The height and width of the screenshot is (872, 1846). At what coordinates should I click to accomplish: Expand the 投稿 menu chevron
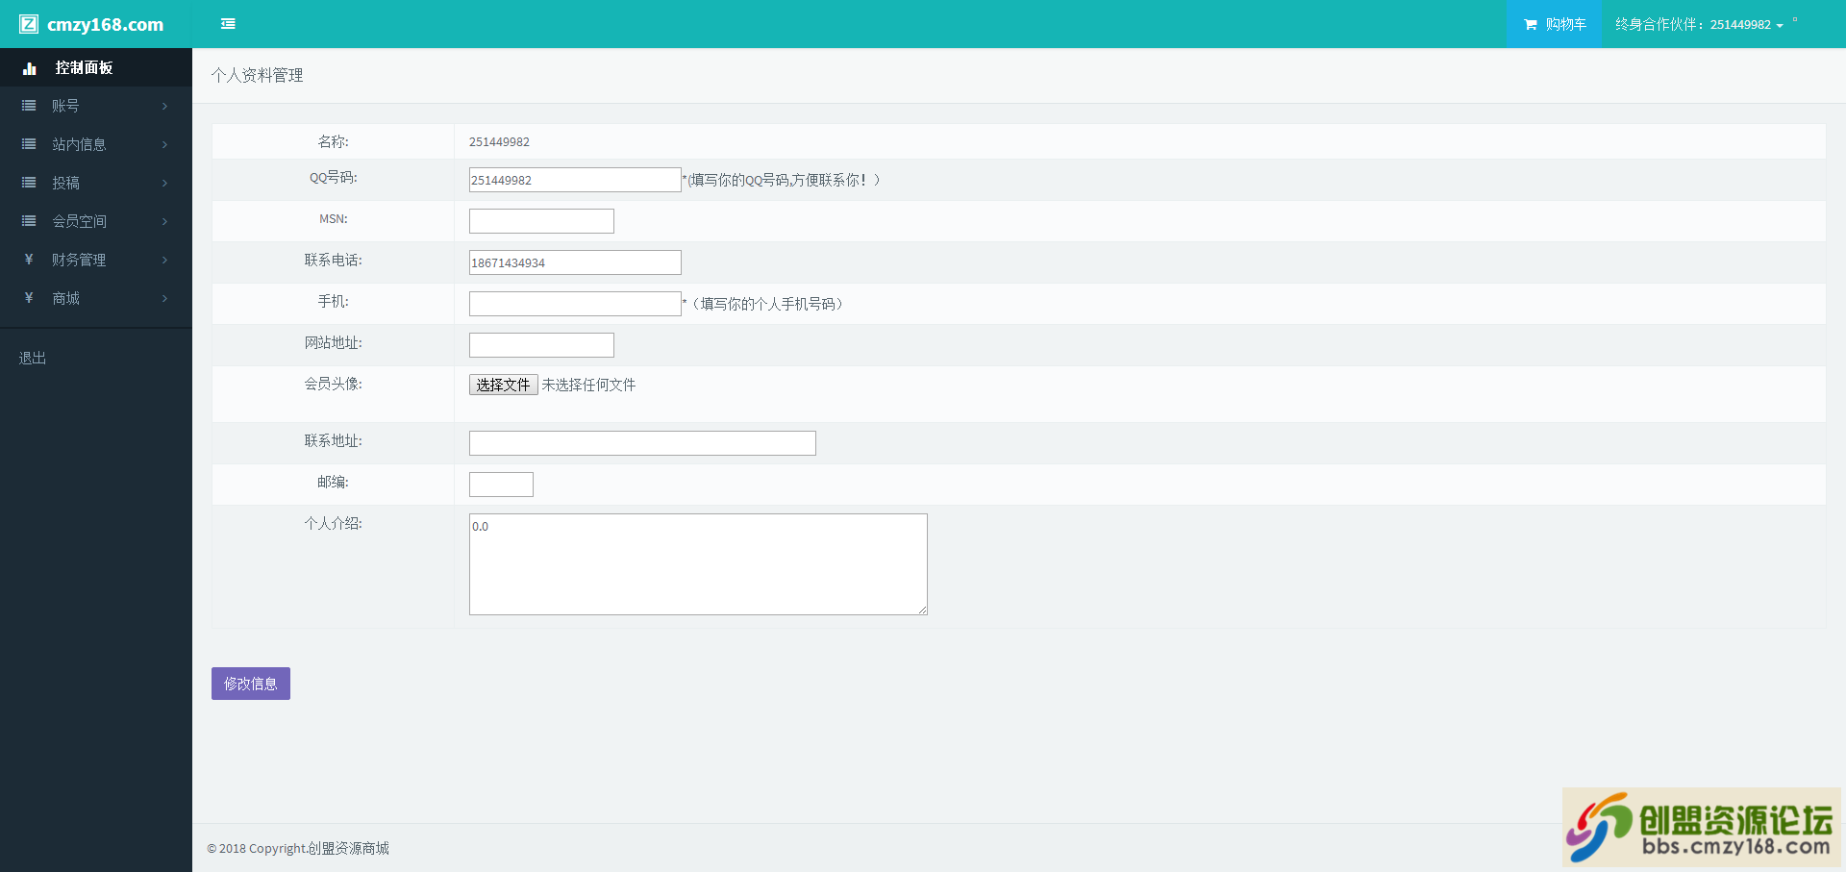(164, 183)
